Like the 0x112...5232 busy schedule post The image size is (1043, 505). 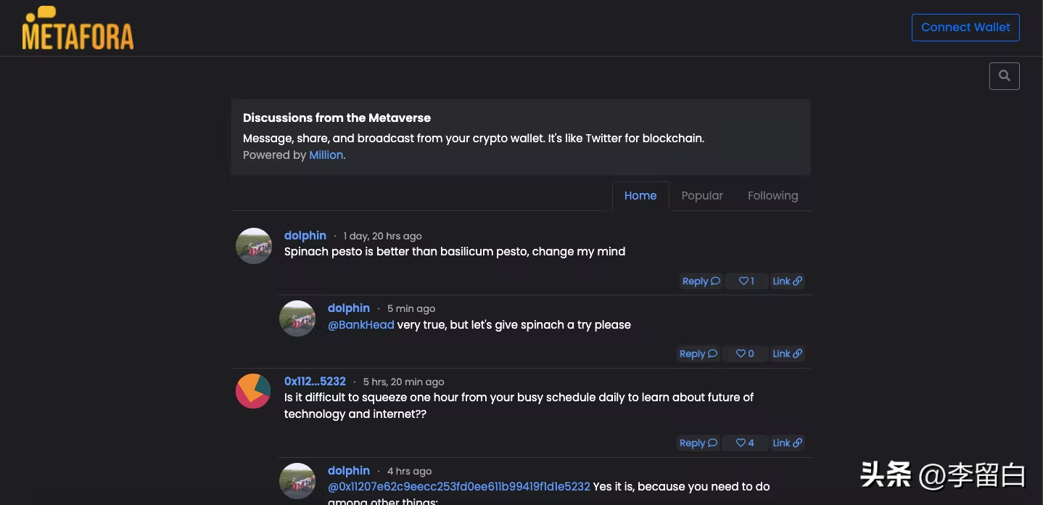coord(745,443)
